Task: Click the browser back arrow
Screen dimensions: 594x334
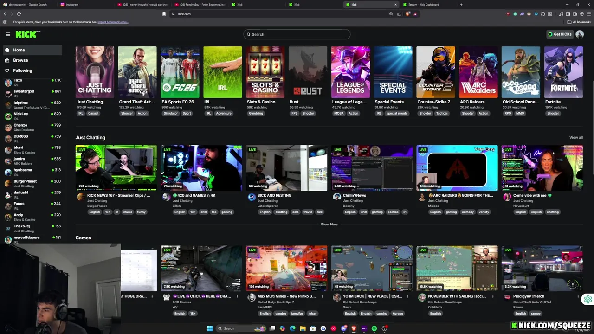Action: click(5, 14)
